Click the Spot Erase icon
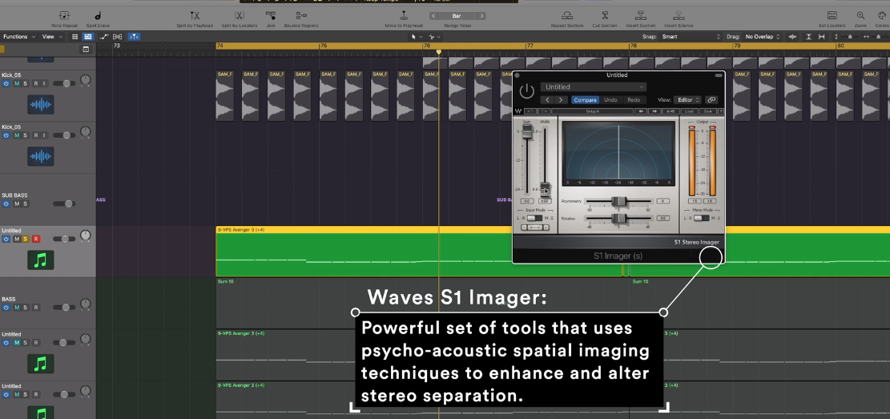This screenshot has height=419, width=890. coord(98,16)
